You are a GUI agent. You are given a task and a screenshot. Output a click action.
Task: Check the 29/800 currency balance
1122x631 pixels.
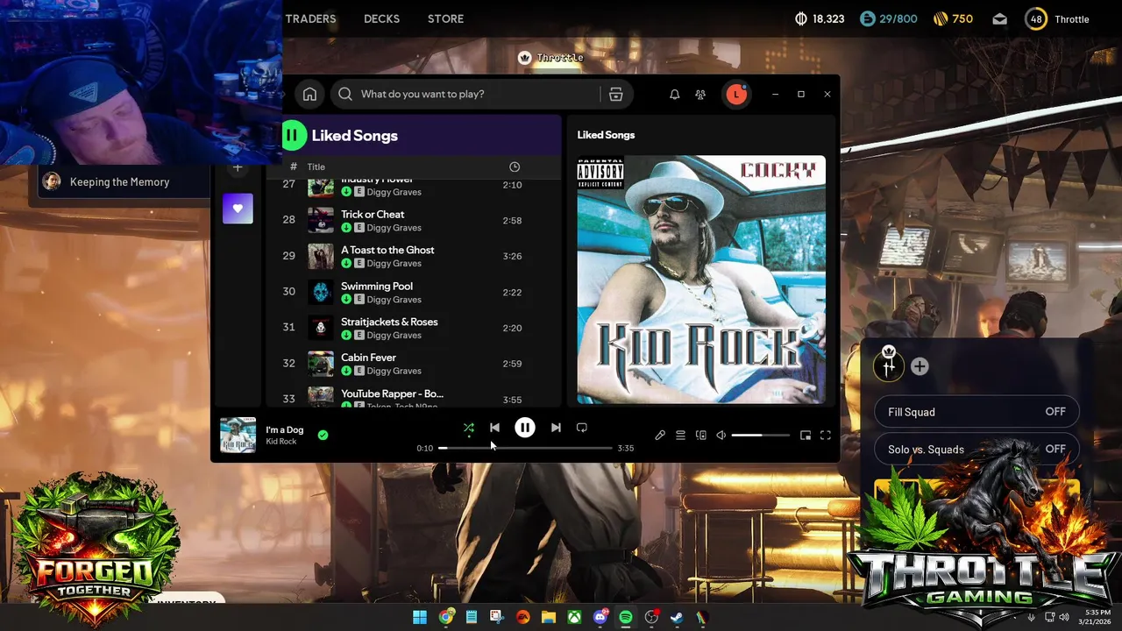coord(888,19)
